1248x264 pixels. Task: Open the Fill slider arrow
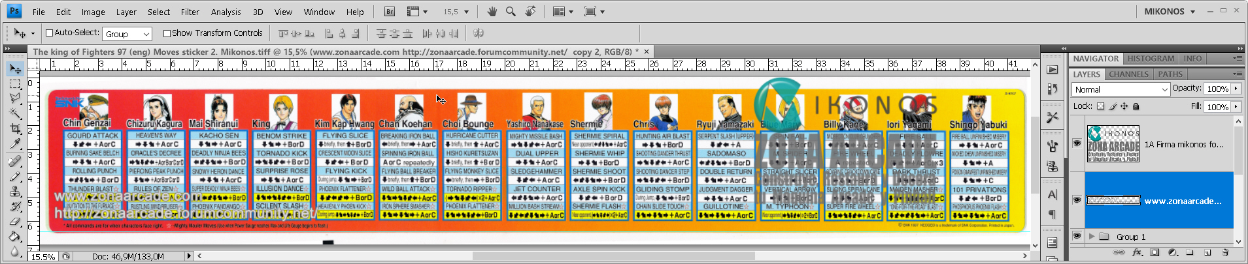(1236, 106)
